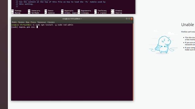195x109 pixels.
Task: Click the ТекПозиц shortcut in nano
Action: (101, 11)
